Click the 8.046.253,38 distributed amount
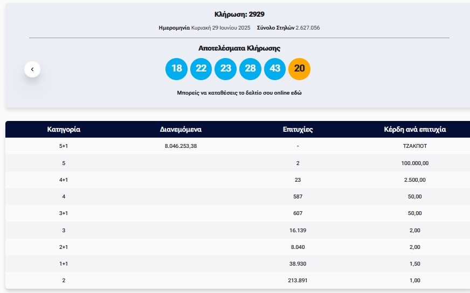470x293 pixels. 181,146
